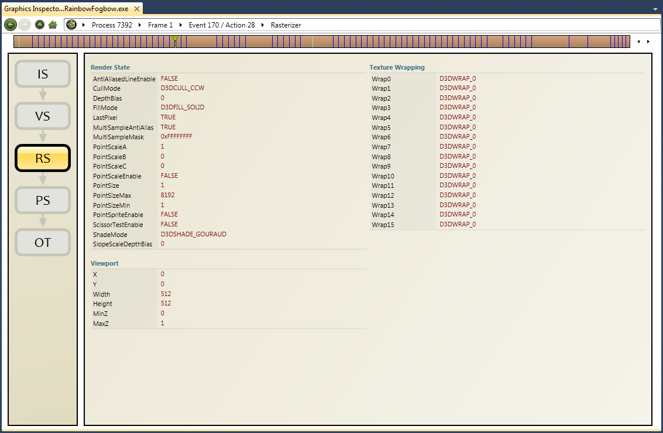This screenshot has width=663, height=433.
Task: Expand the breadcrumb arrow before Frame 1
Action: coord(139,25)
